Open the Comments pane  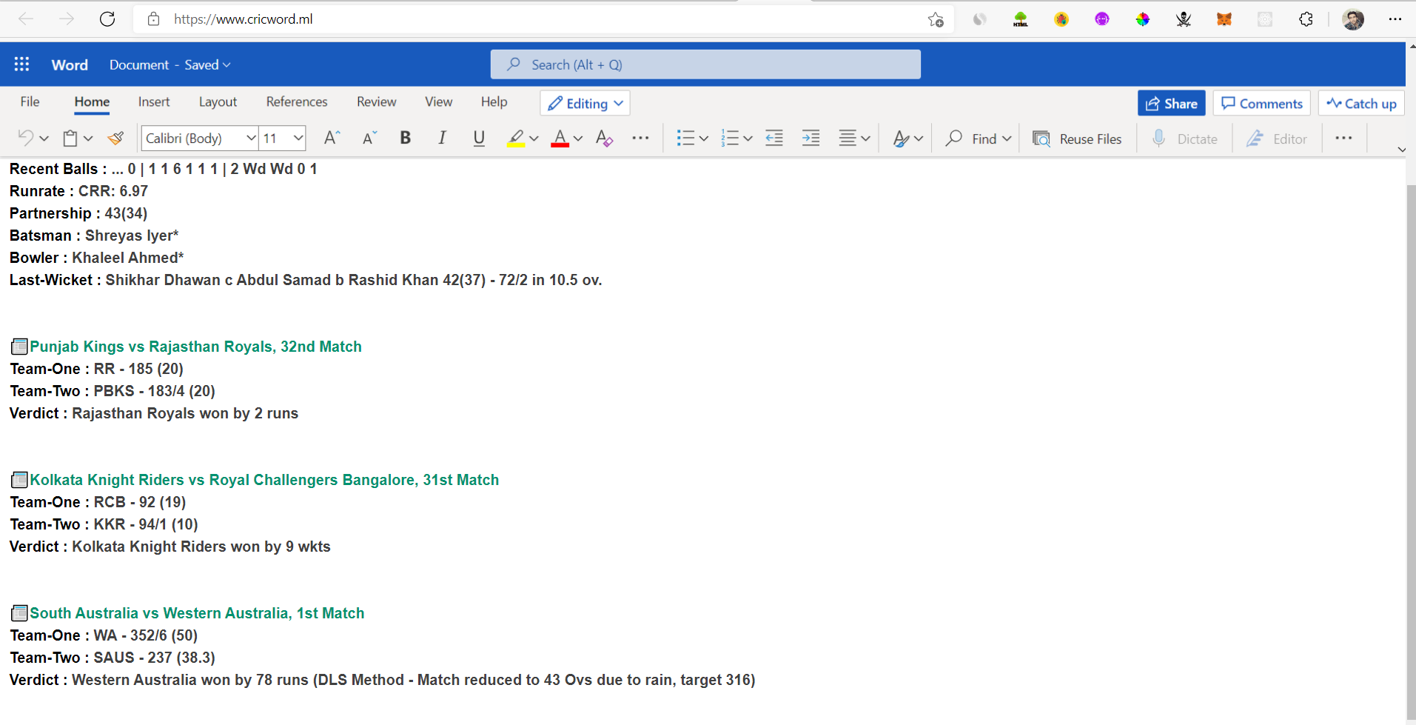(1261, 104)
